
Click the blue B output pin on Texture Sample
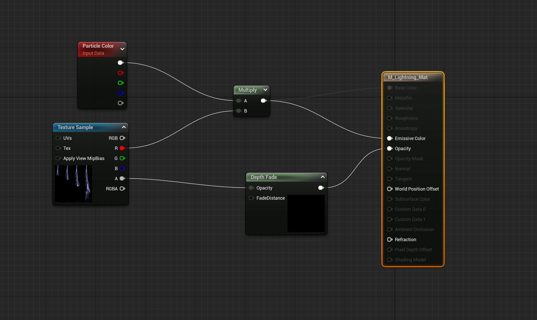click(x=122, y=168)
